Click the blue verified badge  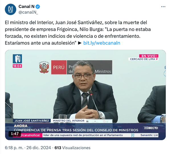[x=38, y=7]
